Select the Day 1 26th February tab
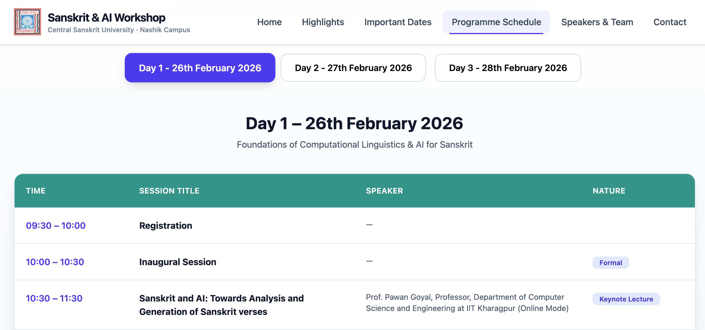The image size is (705, 330). [200, 68]
